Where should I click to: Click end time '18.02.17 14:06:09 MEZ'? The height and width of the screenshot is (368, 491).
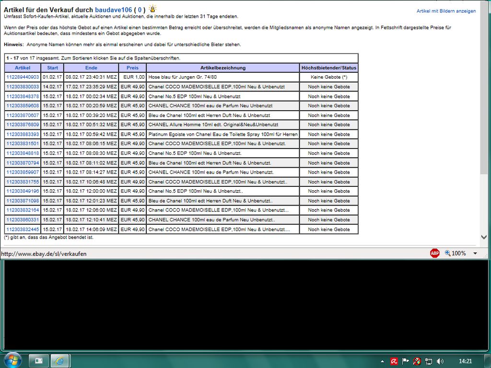(91, 230)
